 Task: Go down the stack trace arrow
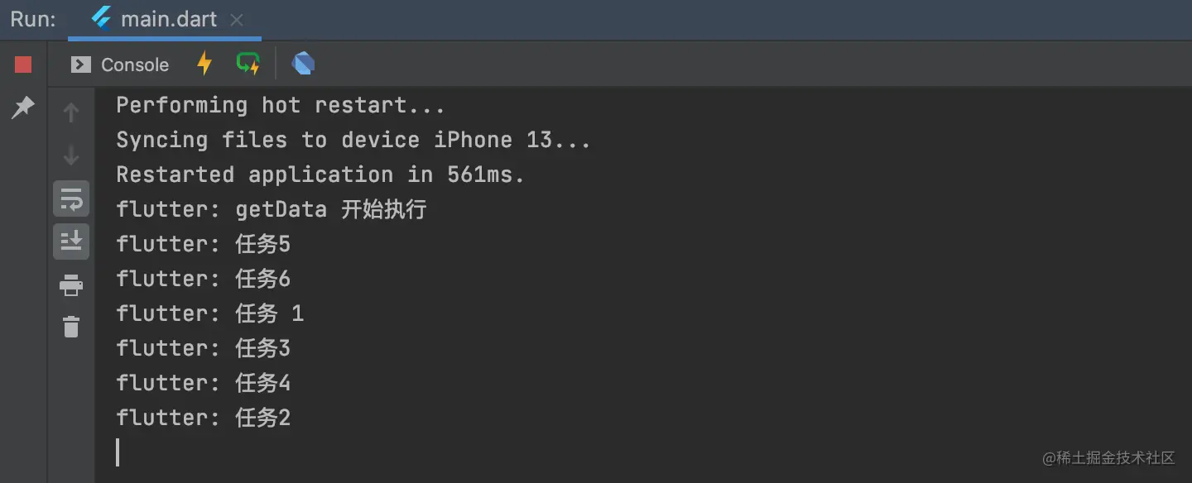(x=71, y=155)
